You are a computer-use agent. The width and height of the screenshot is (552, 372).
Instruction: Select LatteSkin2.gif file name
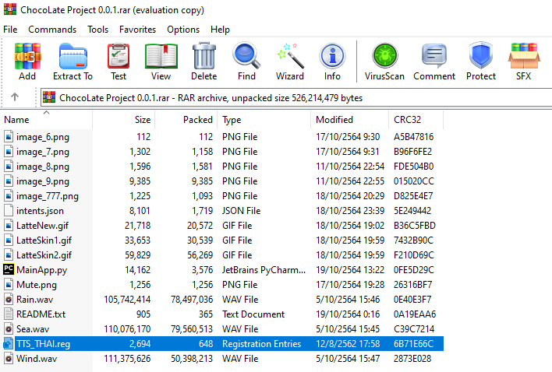point(44,255)
